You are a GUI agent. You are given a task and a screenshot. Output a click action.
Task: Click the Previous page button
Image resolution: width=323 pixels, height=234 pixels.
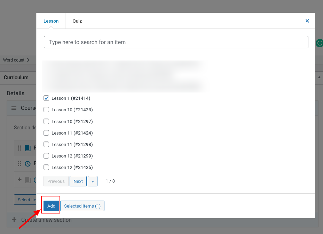(x=56, y=181)
